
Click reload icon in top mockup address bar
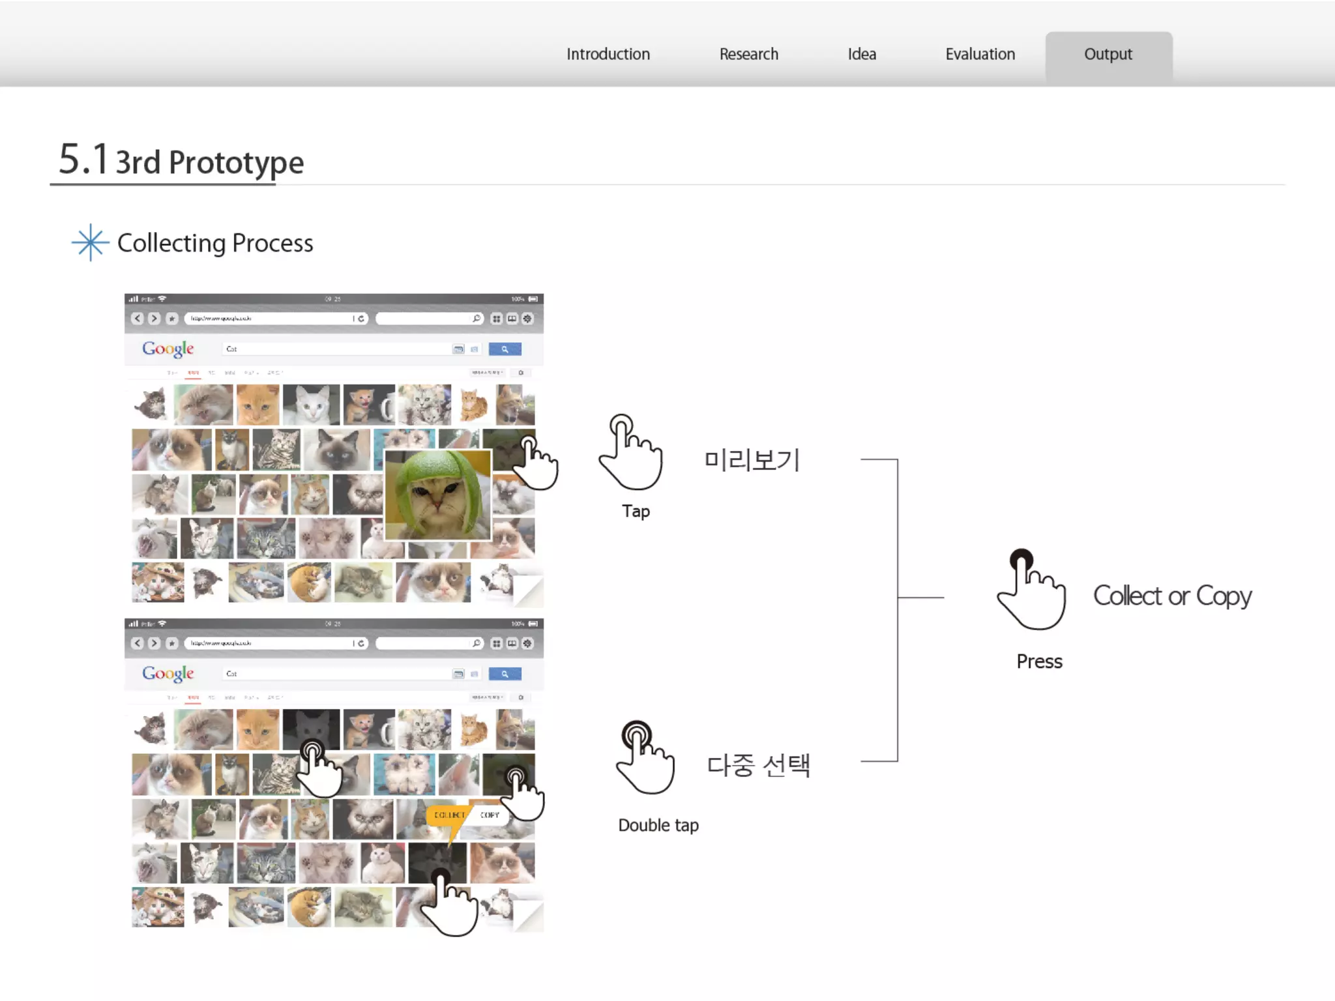361,319
